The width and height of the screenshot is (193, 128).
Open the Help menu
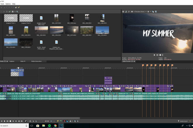(x=14, y=4)
